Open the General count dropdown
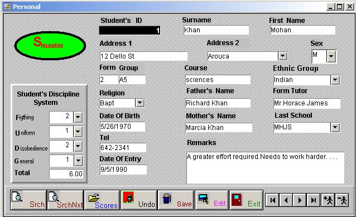356x217 pixels. (x=78, y=161)
